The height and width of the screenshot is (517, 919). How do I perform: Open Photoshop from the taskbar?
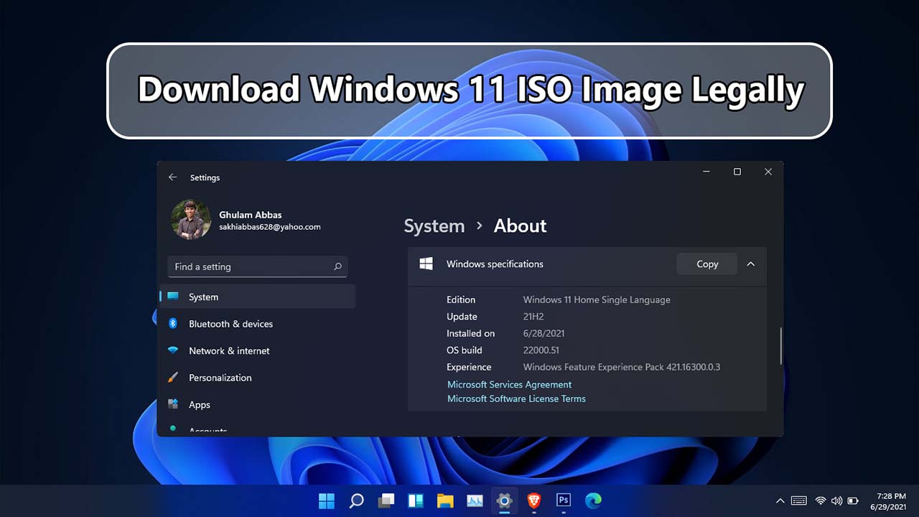(564, 500)
